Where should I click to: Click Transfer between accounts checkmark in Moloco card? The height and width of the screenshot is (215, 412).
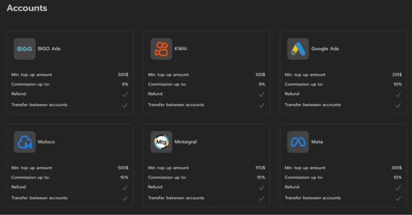click(125, 199)
